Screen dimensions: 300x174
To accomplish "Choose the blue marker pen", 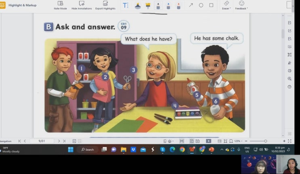I will pos(168,6).
